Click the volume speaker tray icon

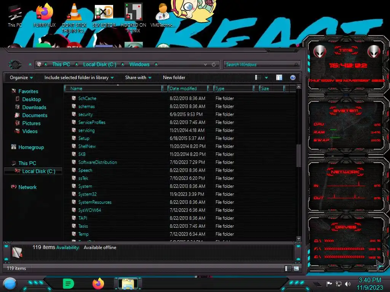pyautogui.click(x=348, y=284)
